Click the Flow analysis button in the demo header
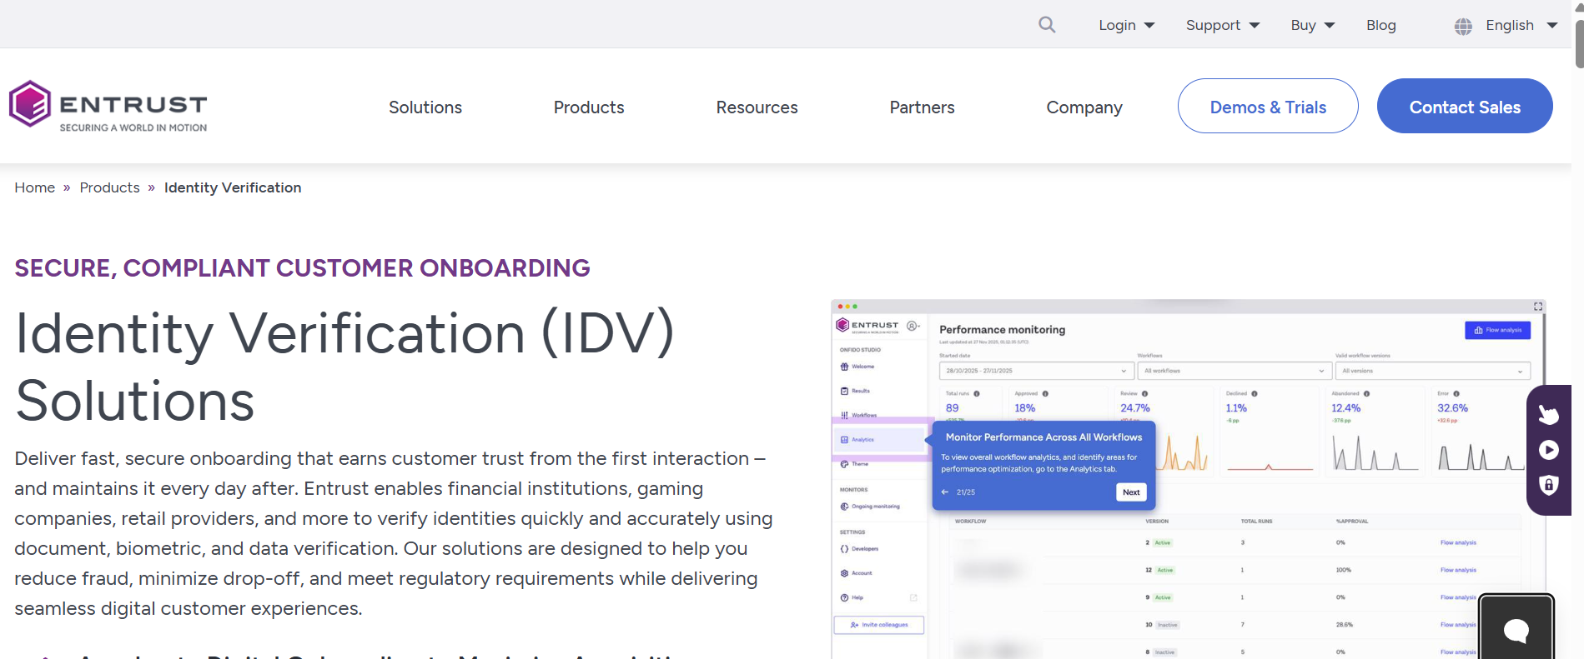This screenshot has width=1584, height=659. click(1498, 330)
